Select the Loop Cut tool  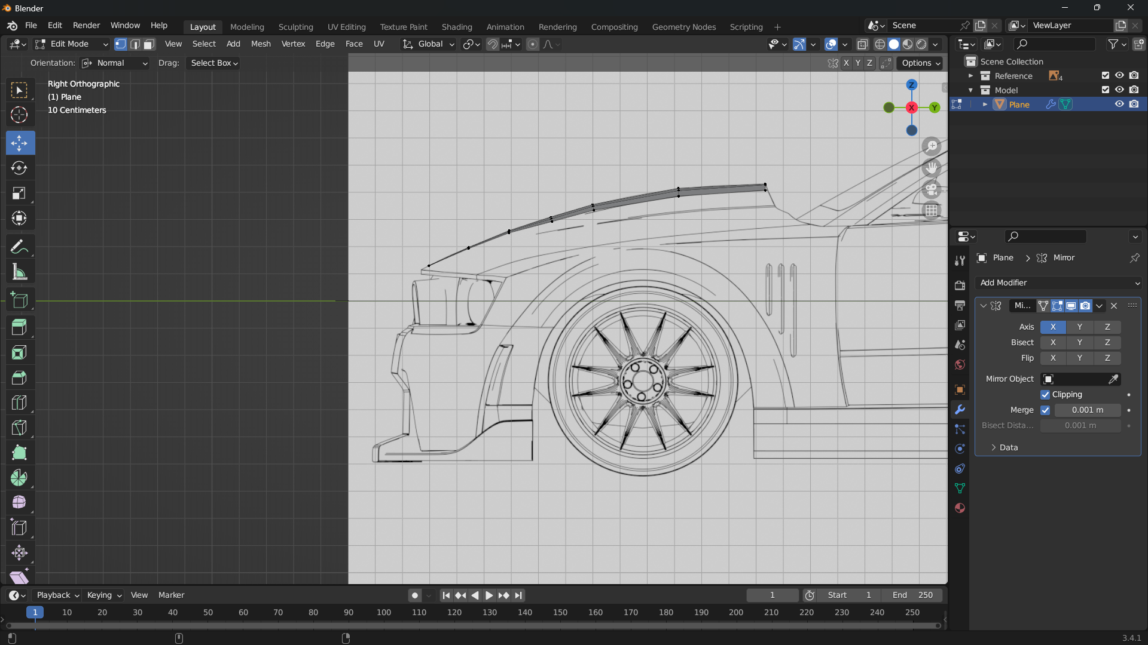pos(19,403)
